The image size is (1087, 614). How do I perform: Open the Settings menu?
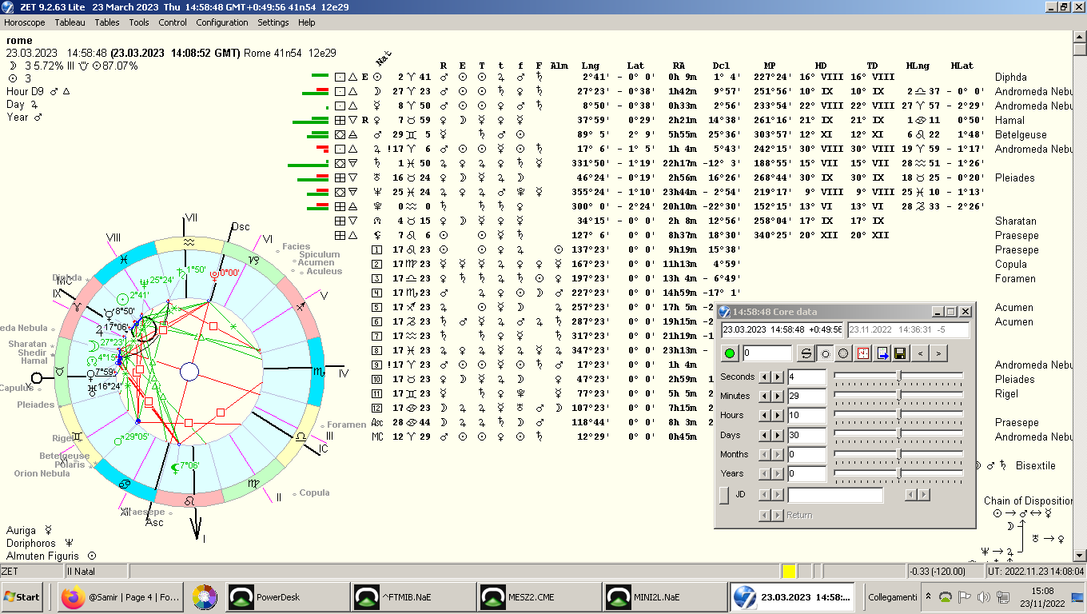(x=273, y=22)
